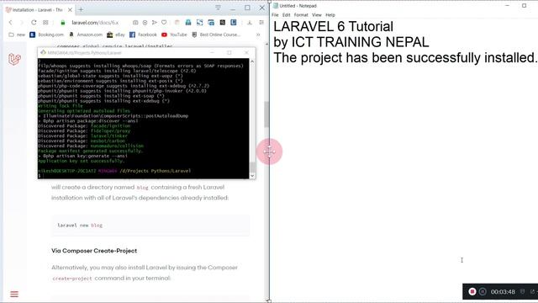
Task: Click the MINGW64 terminal title bar icon
Action: pyautogui.click(x=43, y=52)
